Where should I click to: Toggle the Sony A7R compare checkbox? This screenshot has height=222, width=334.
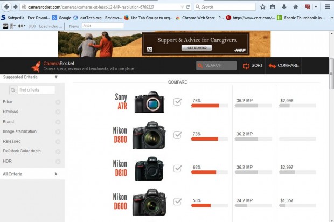(177, 102)
